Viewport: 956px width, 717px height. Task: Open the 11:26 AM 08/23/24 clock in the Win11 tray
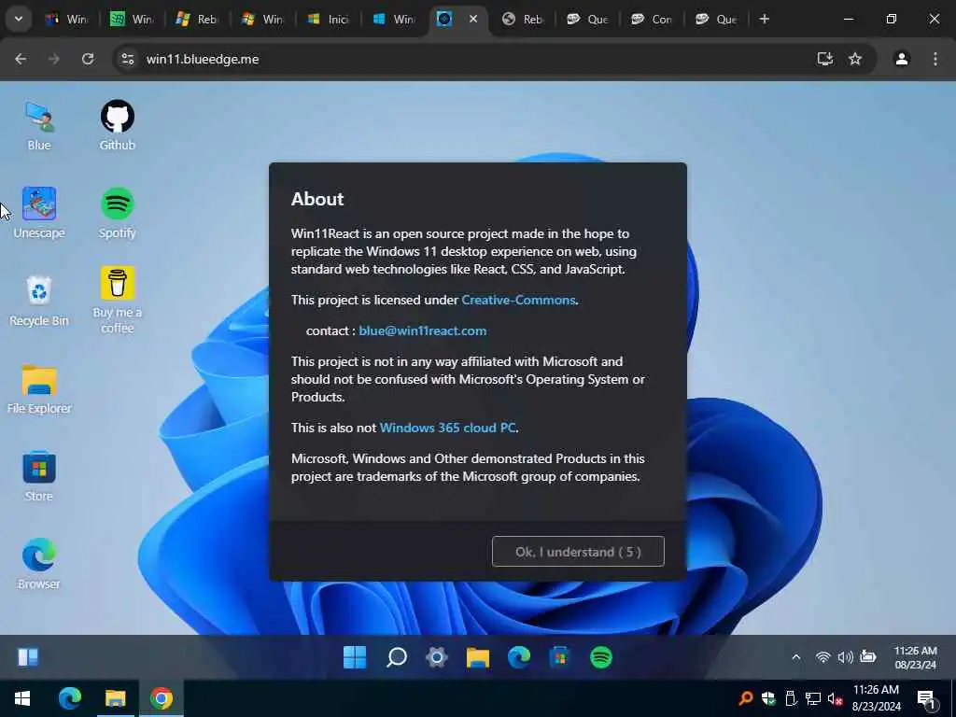pos(915,658)
